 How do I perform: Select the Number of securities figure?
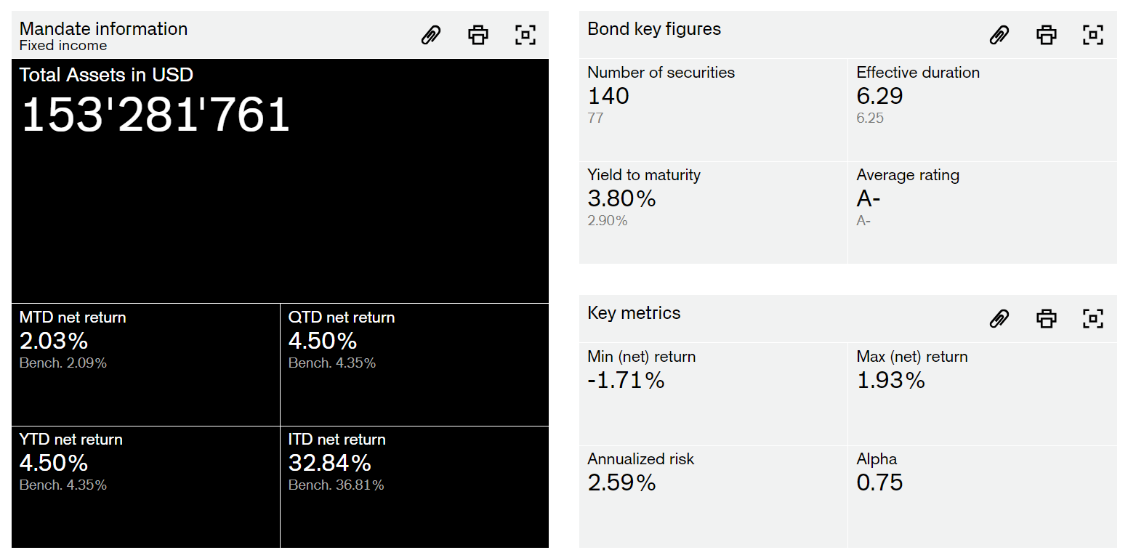coord(713,110)
